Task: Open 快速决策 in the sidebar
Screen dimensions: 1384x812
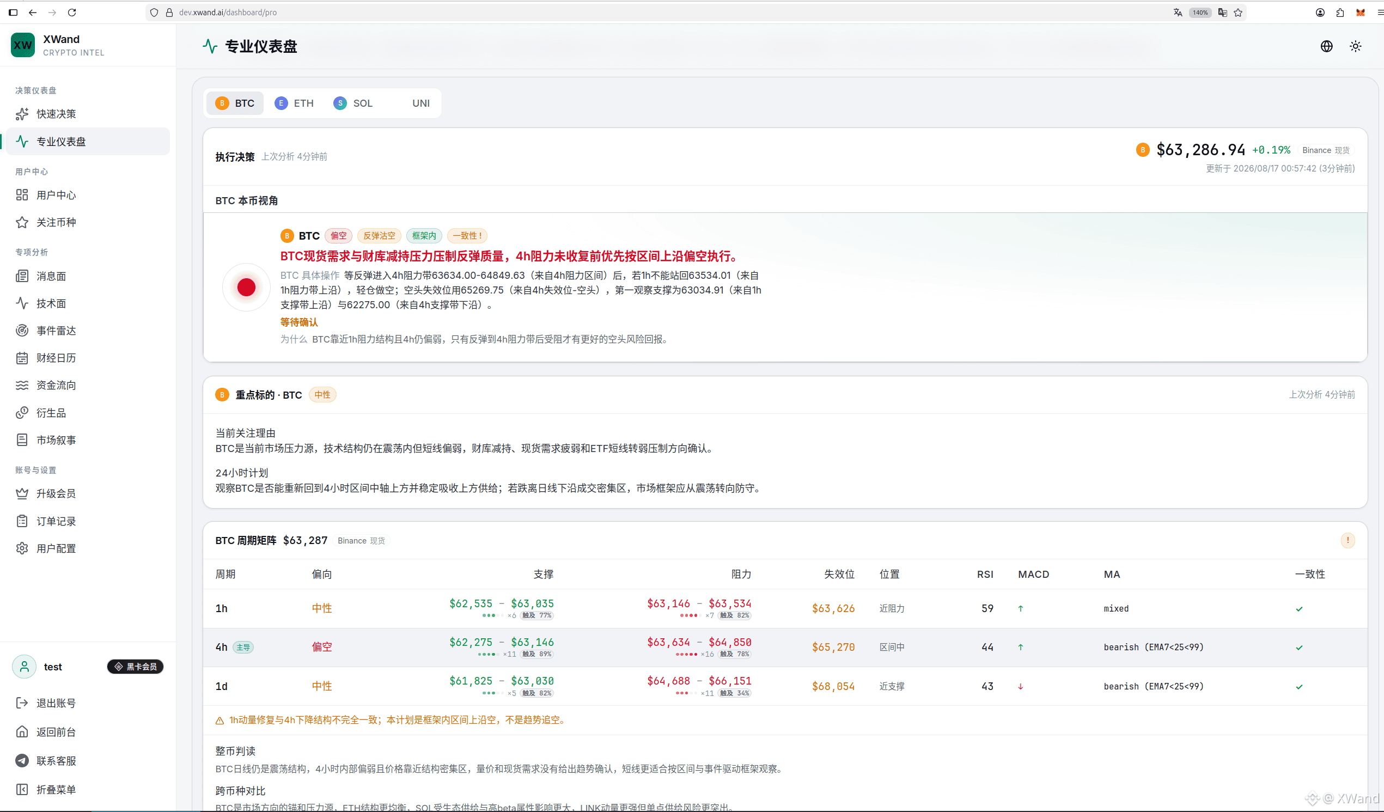Action: coord(87,114)
